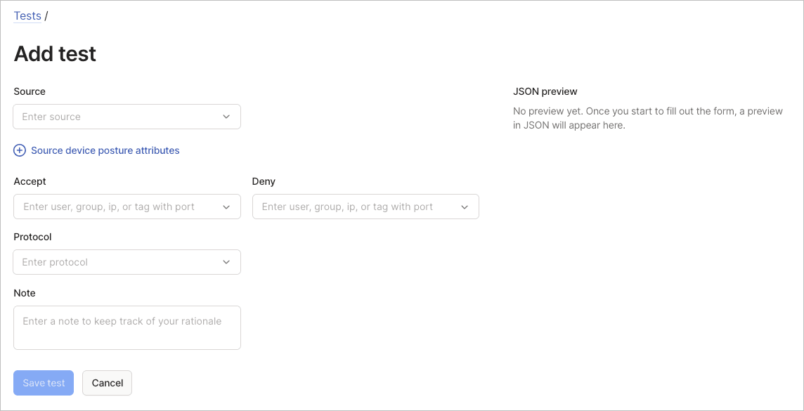Click the plus icon to add posture attributes
Image resolution: width=804 pixels, height=411 pixels.
pos(19,150)
